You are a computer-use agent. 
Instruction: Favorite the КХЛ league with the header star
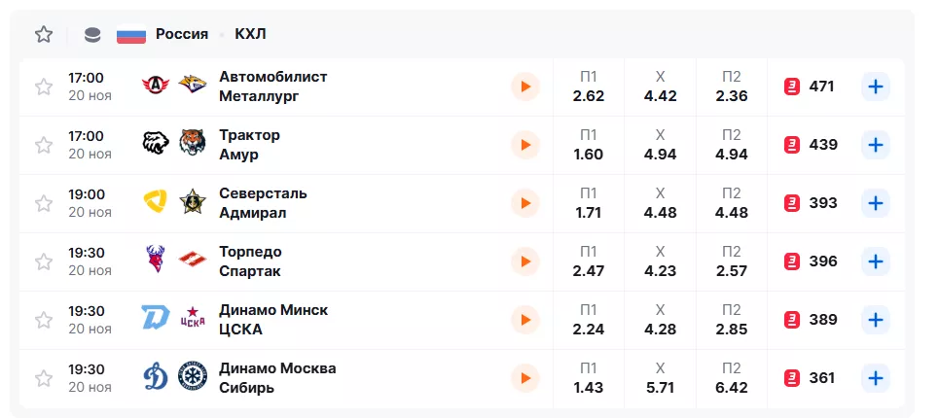[44, 35]
